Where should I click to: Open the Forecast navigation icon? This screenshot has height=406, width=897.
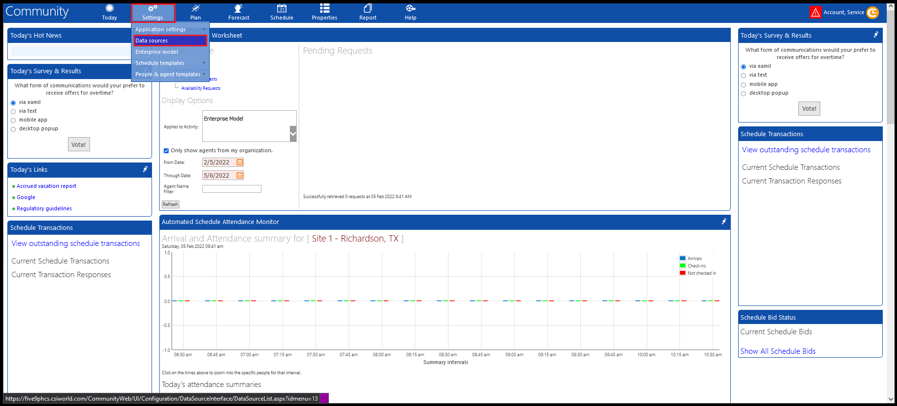coord(239,8)
